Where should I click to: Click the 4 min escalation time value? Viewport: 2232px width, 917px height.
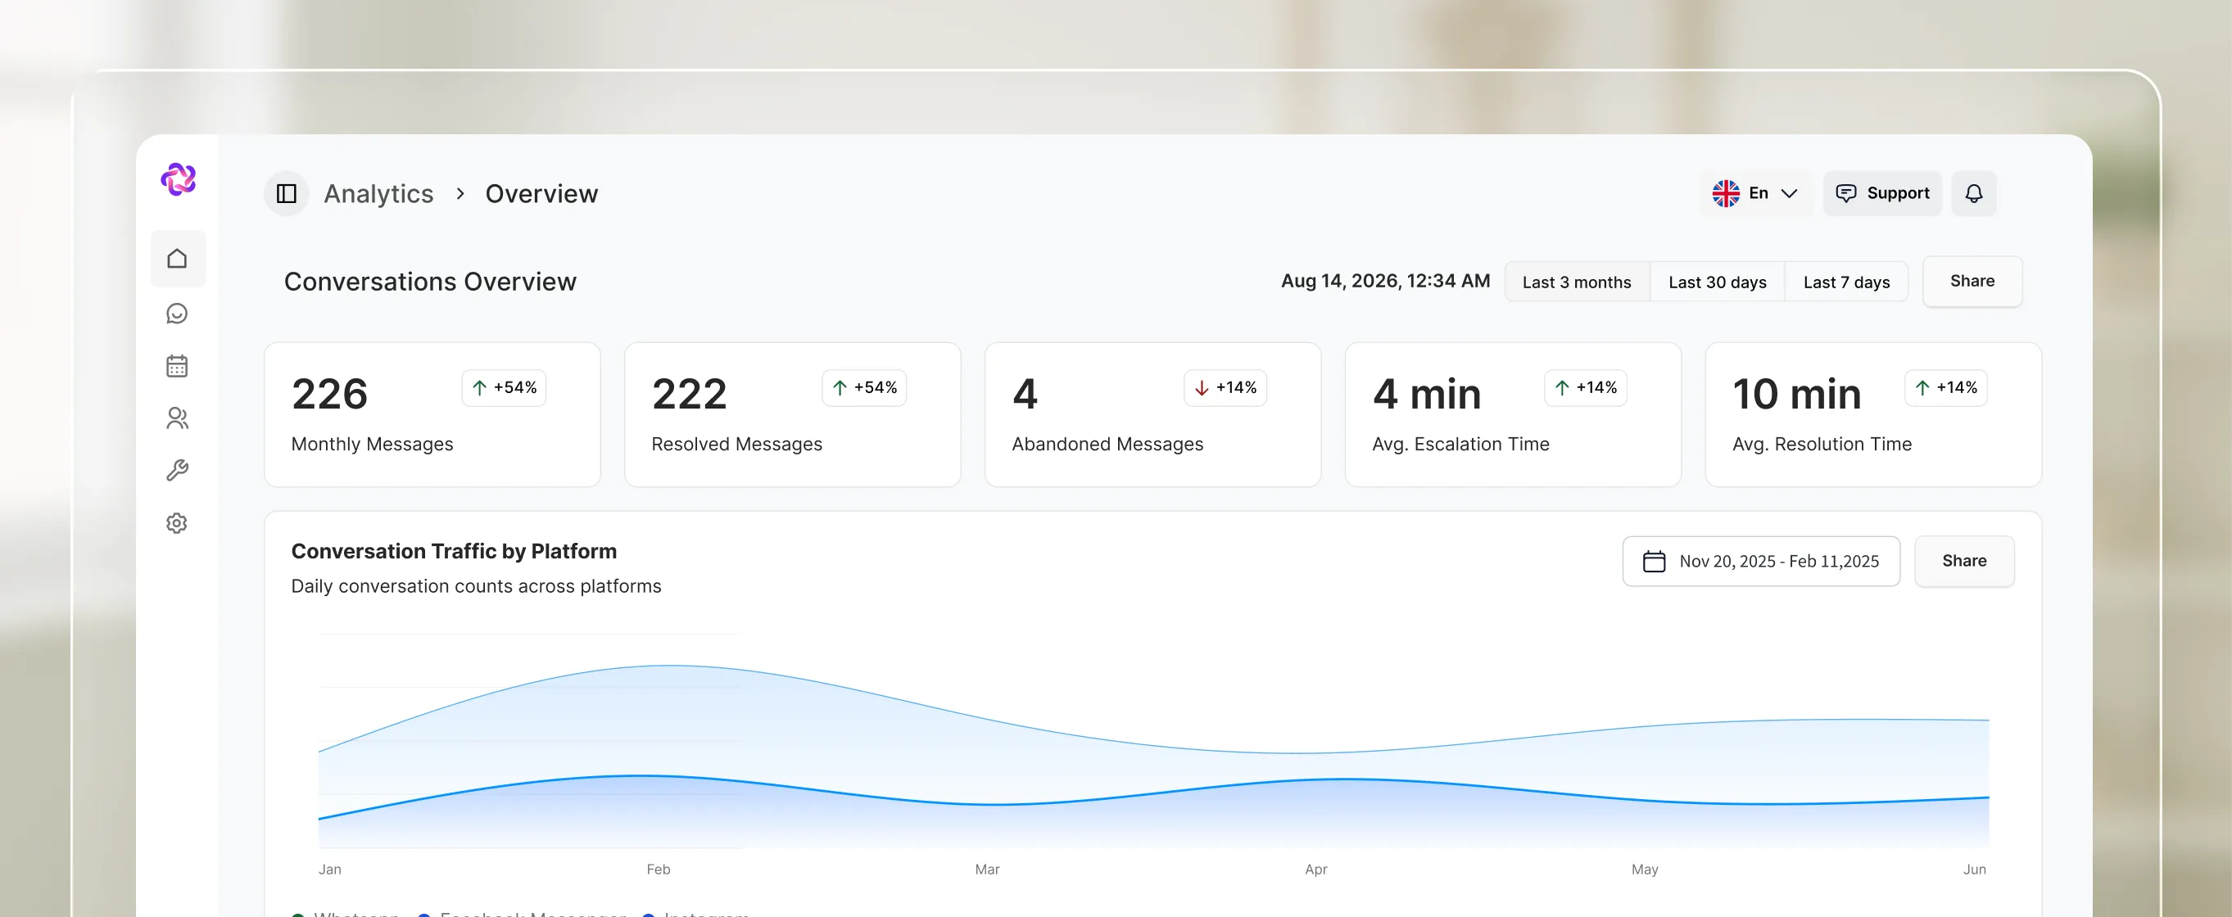pyautogui.click(x=1427, y=395)
